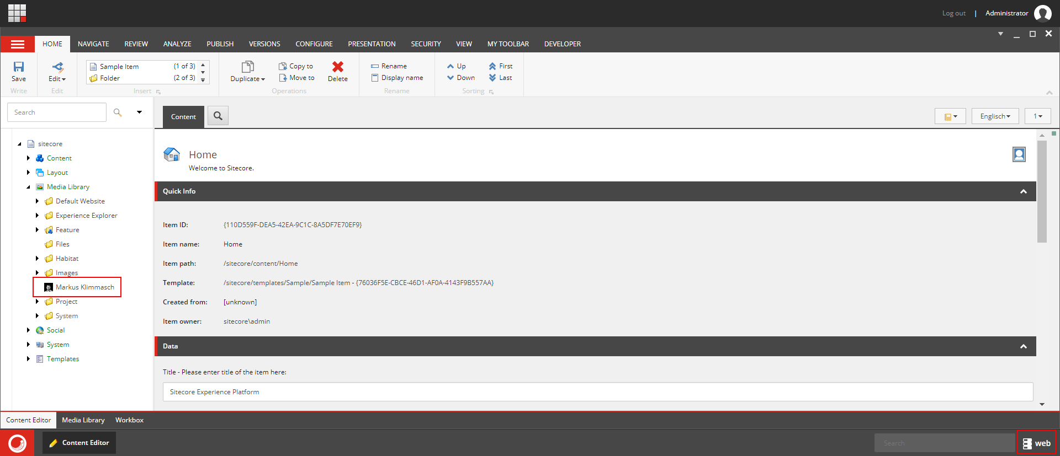The height and width of the screenshot is (456, 1060).
Task: Open the Workbox bottom tab
Action: click(129, 420)
